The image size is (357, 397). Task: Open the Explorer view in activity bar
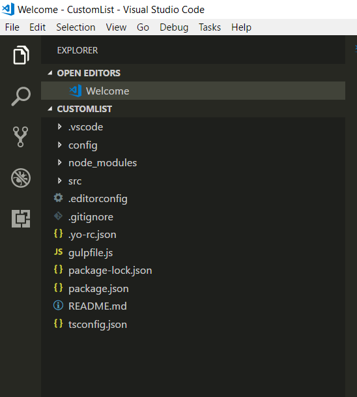[21, 55]
